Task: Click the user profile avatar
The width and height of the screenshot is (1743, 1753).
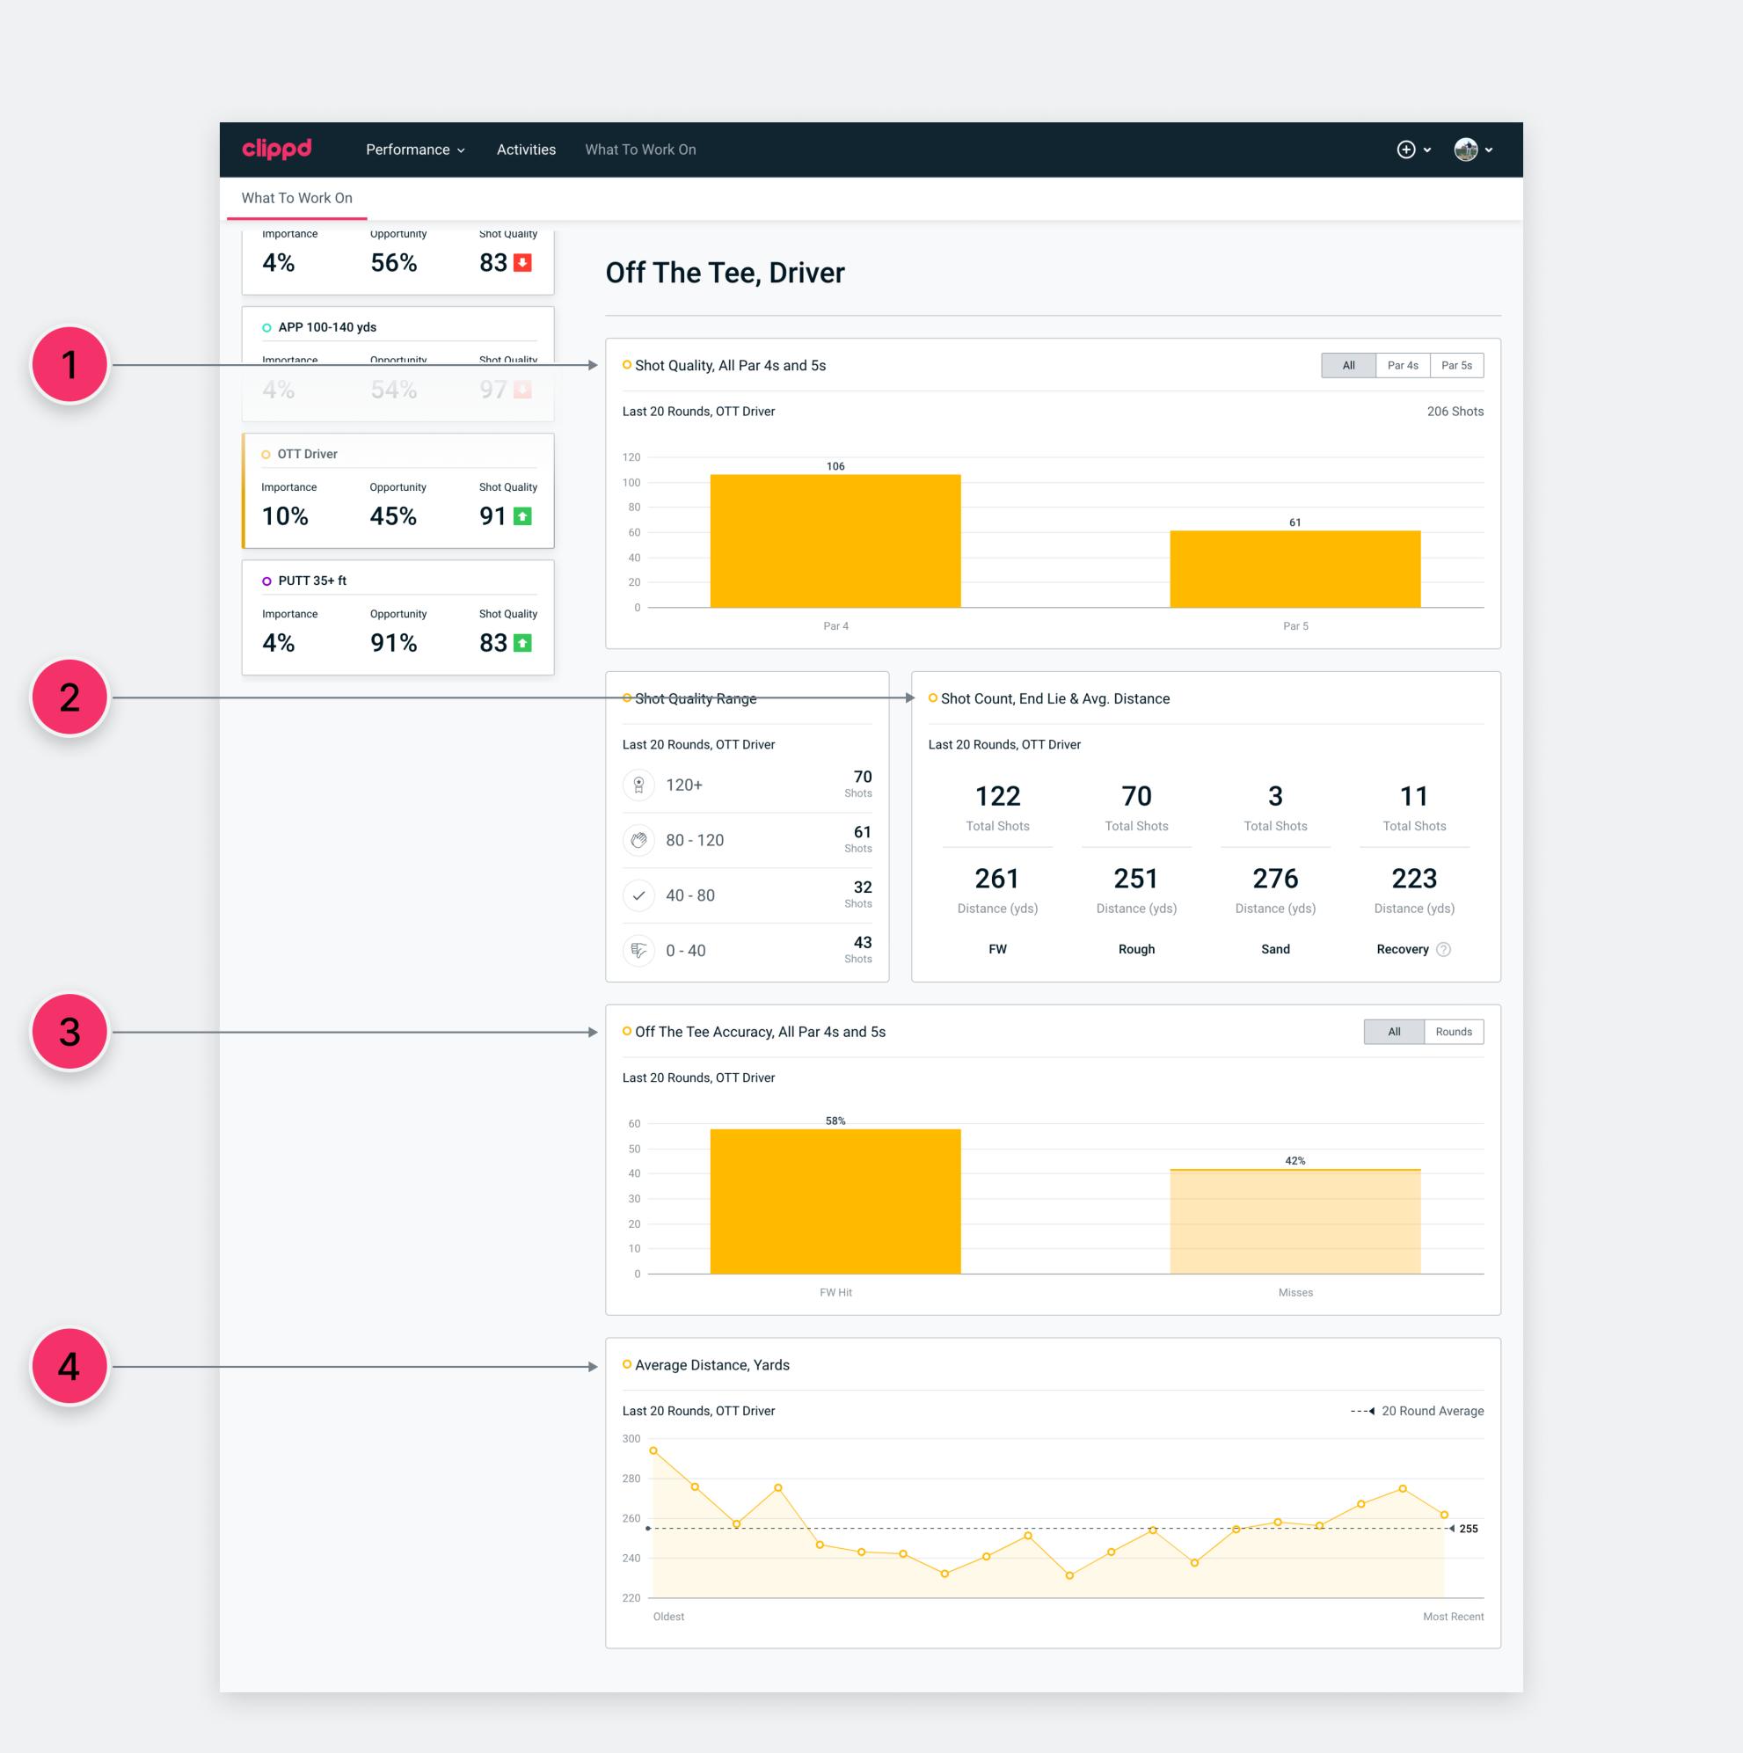Action: [1465, 150]
